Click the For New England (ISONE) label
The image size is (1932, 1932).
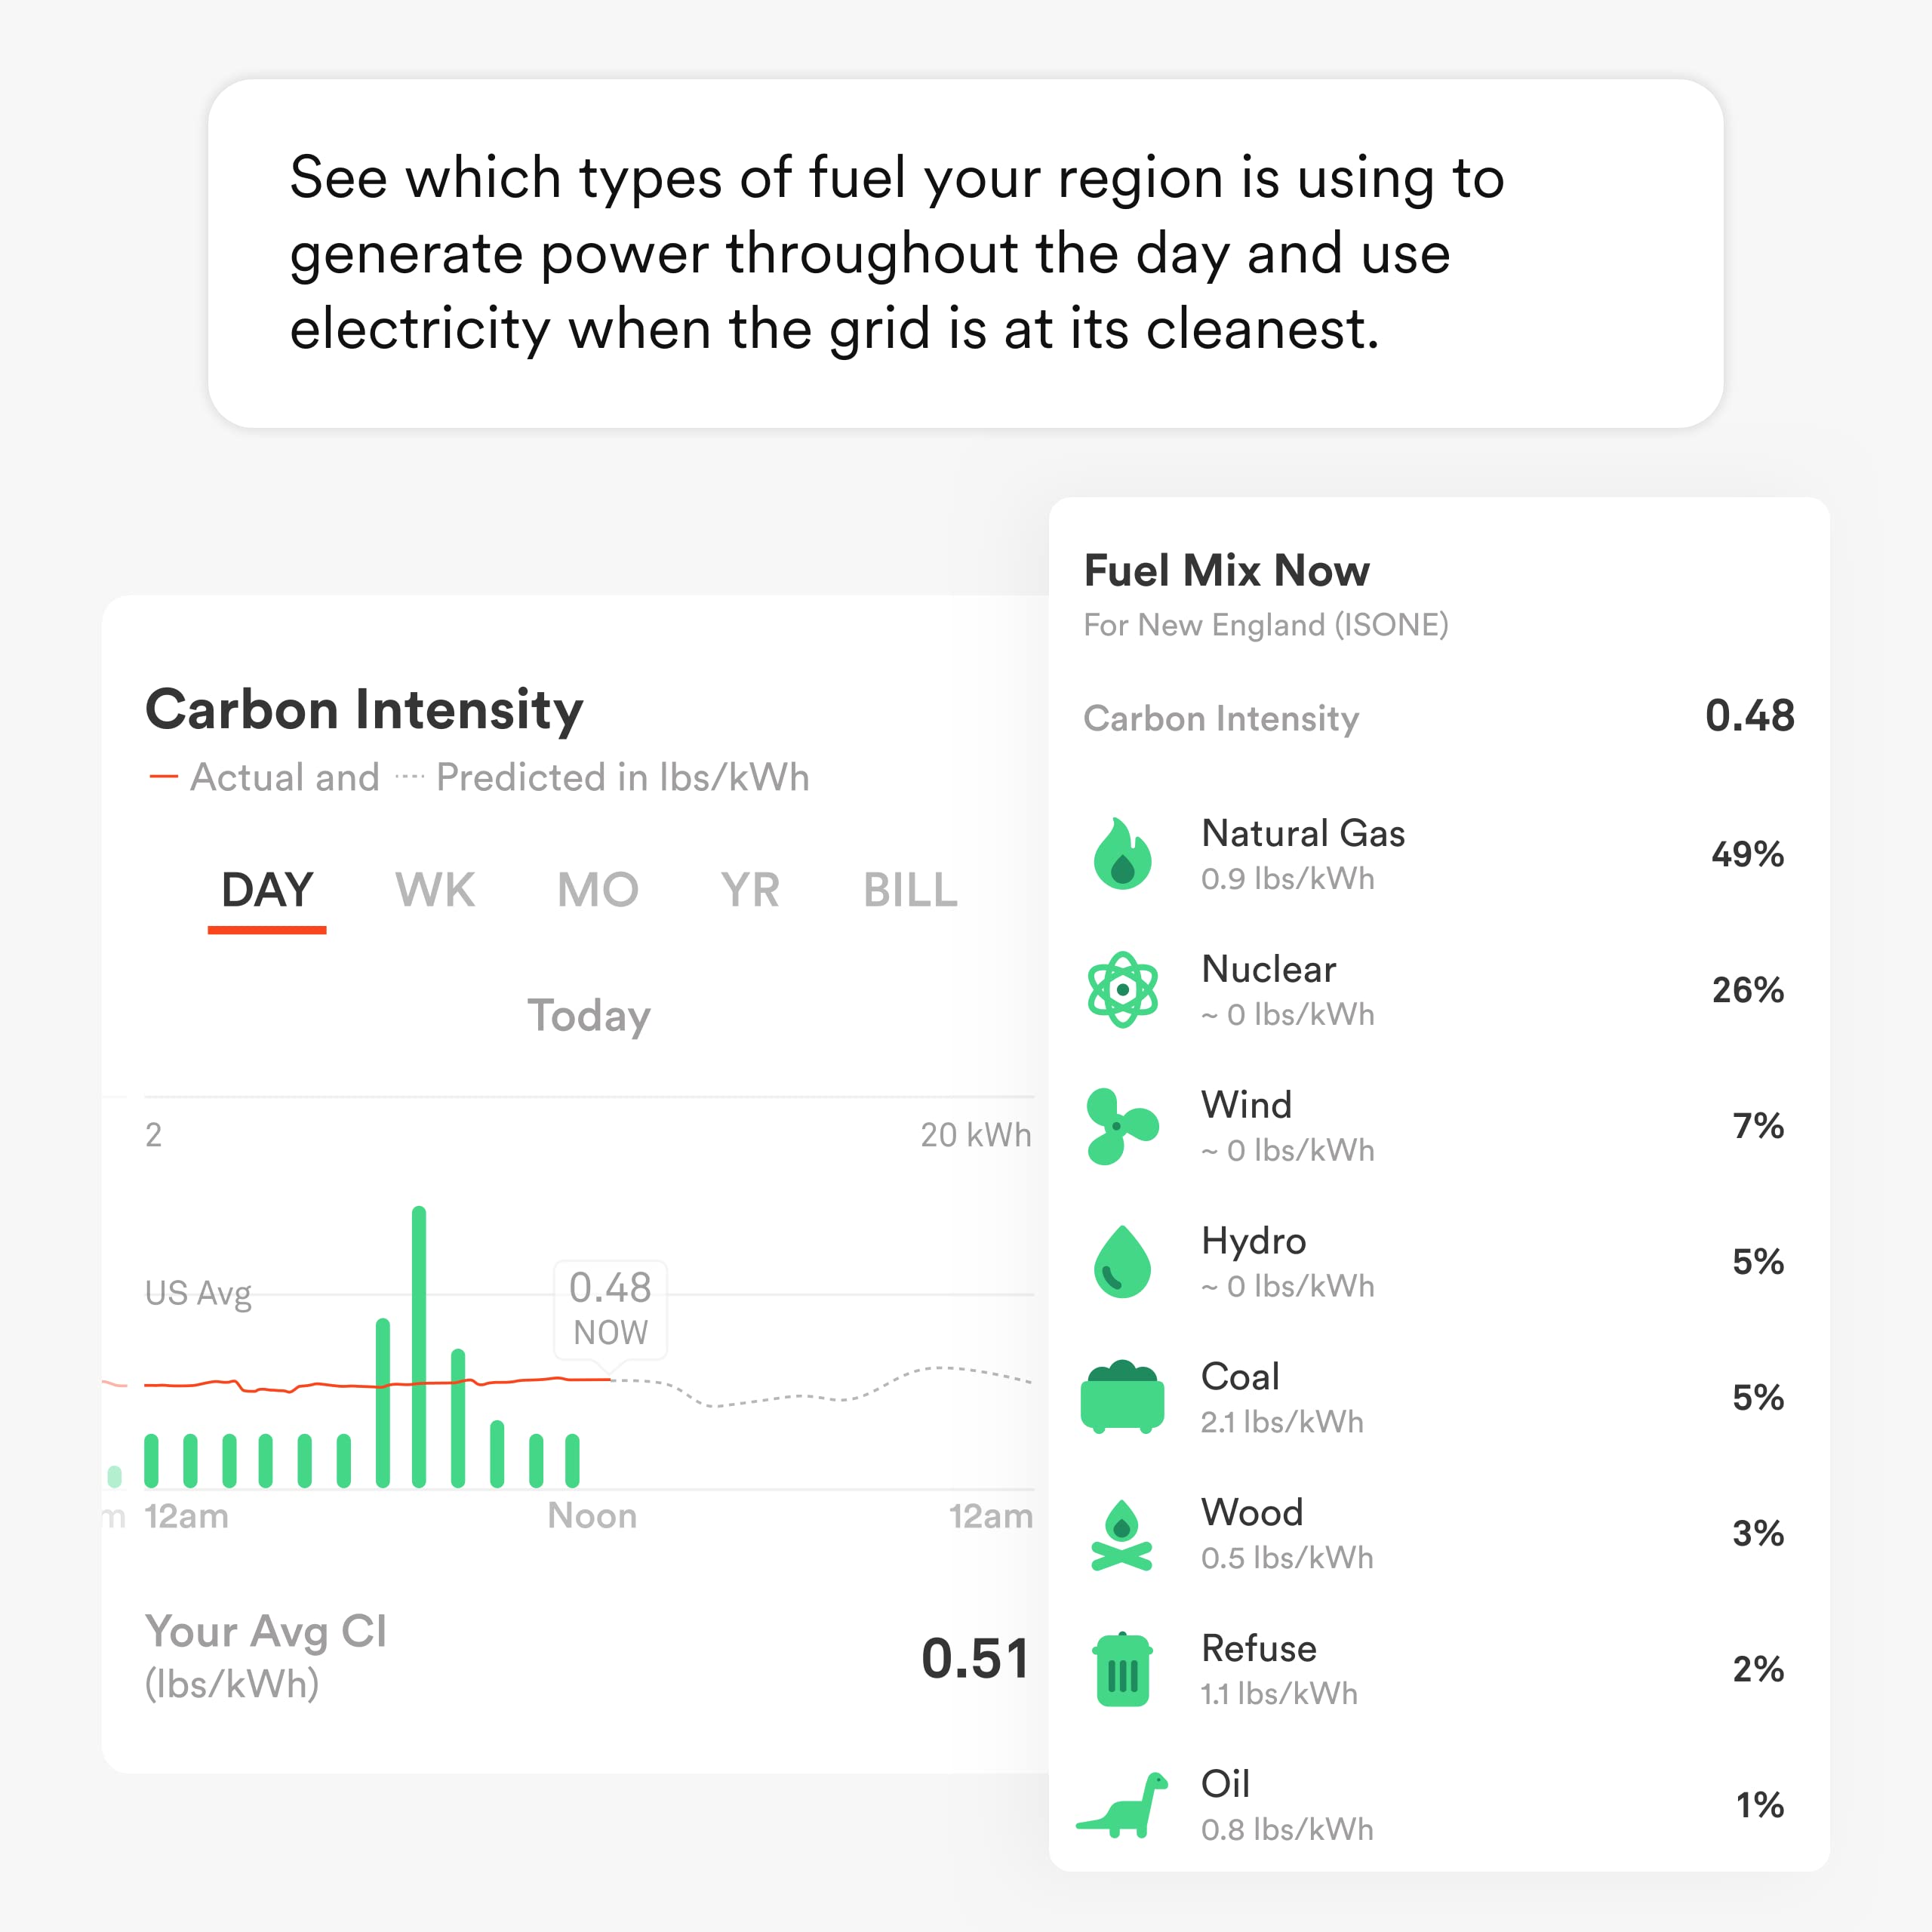(1268, 625)
